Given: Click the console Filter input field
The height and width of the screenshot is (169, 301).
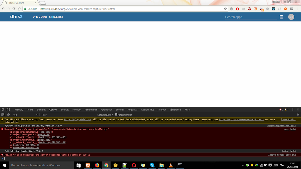Looking at the screenshot, I should click(x=68, y=115).
